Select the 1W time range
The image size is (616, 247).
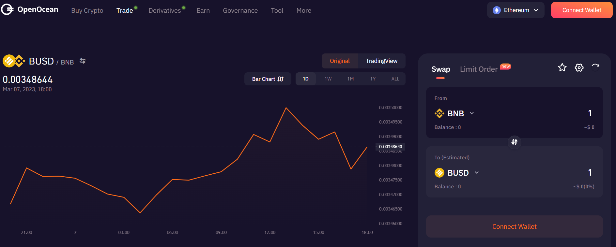tap(328, 79)
